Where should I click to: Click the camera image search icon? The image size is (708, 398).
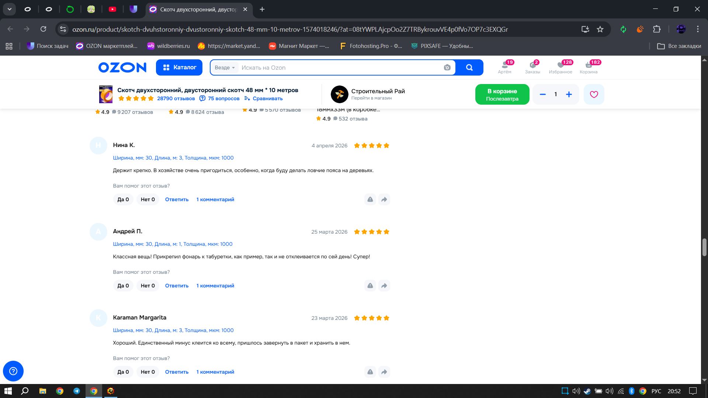coord(447,67)
